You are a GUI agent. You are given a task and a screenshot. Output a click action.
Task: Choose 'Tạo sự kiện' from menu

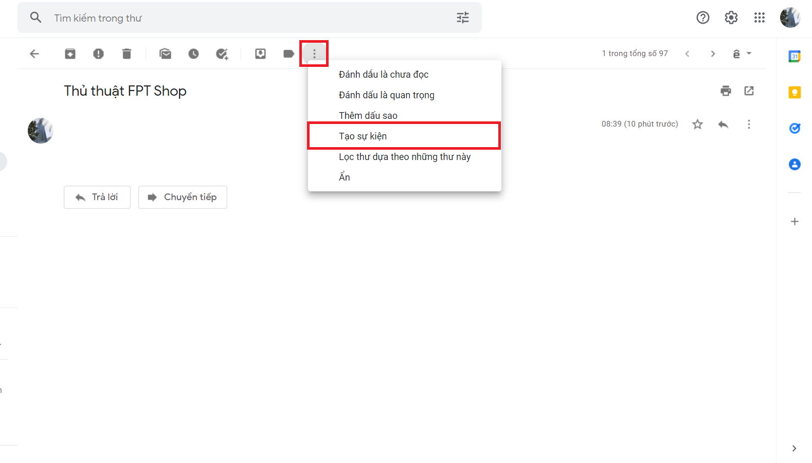[404, 136]
